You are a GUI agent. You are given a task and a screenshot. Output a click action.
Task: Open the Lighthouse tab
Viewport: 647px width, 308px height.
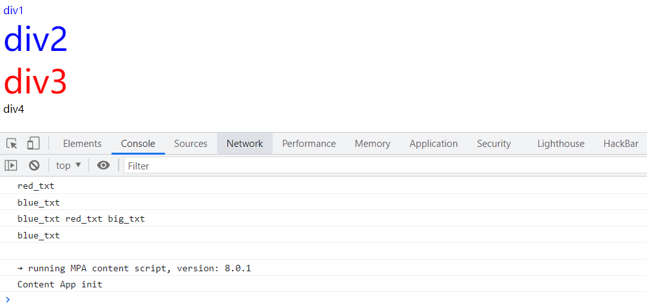click(561, 144)
